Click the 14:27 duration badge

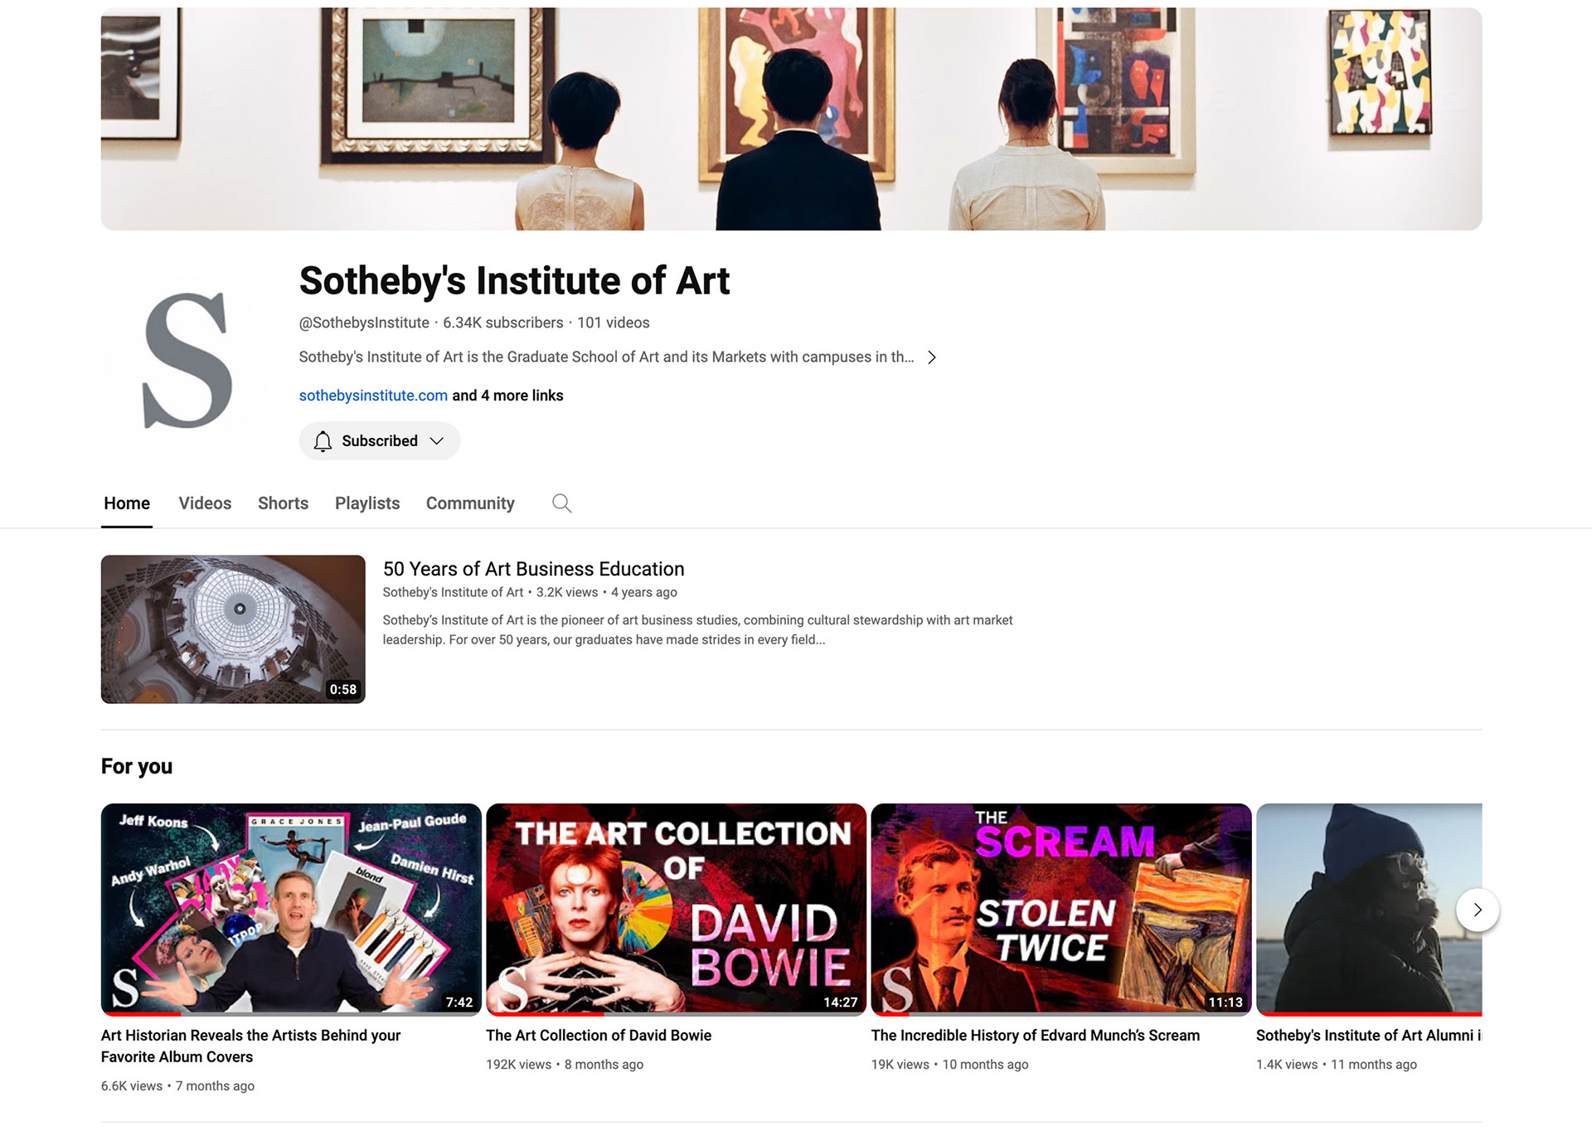click(841, 1003)
